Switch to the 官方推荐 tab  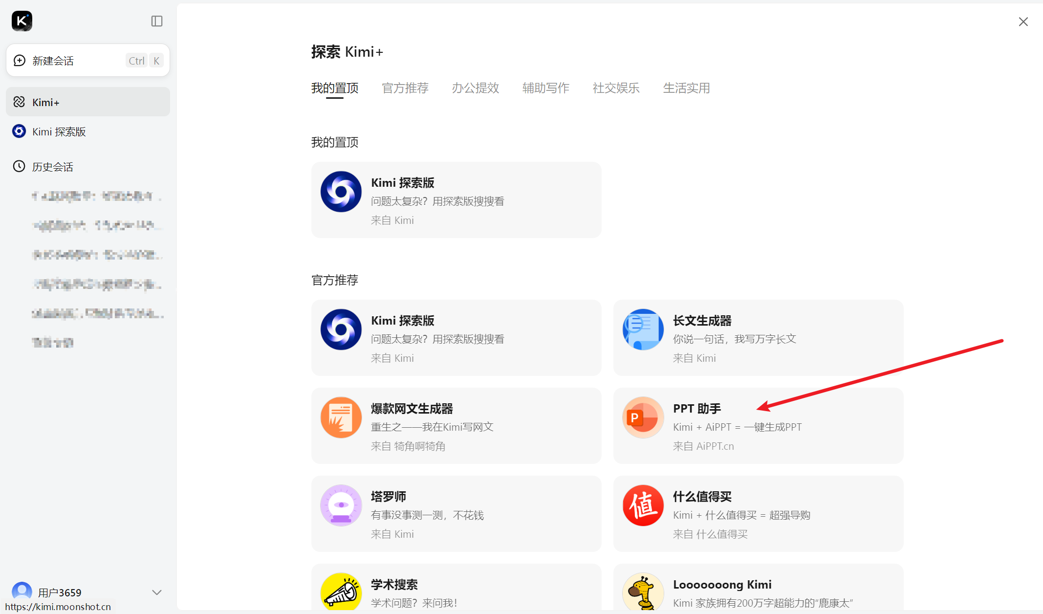pos(405,88)
